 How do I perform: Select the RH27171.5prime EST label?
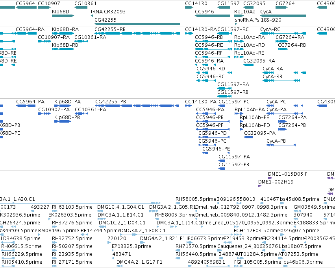click(72, 262)
